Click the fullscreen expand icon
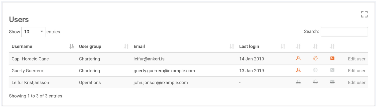The width and height of the screenshot is (376, 108). 364,14
